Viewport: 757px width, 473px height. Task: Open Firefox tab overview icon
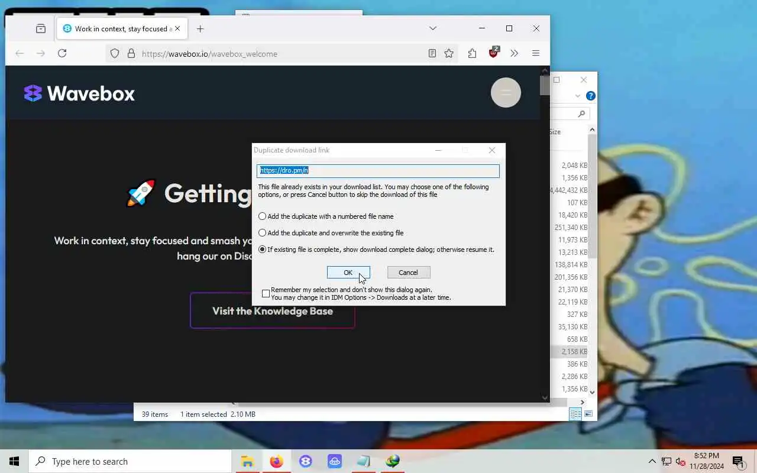pyautogui.click(x=41, y=28)
